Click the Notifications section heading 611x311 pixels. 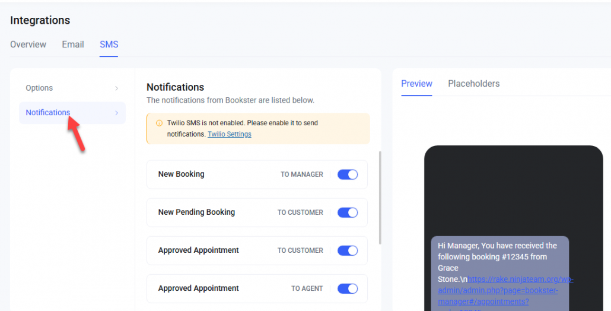(176, 87)
